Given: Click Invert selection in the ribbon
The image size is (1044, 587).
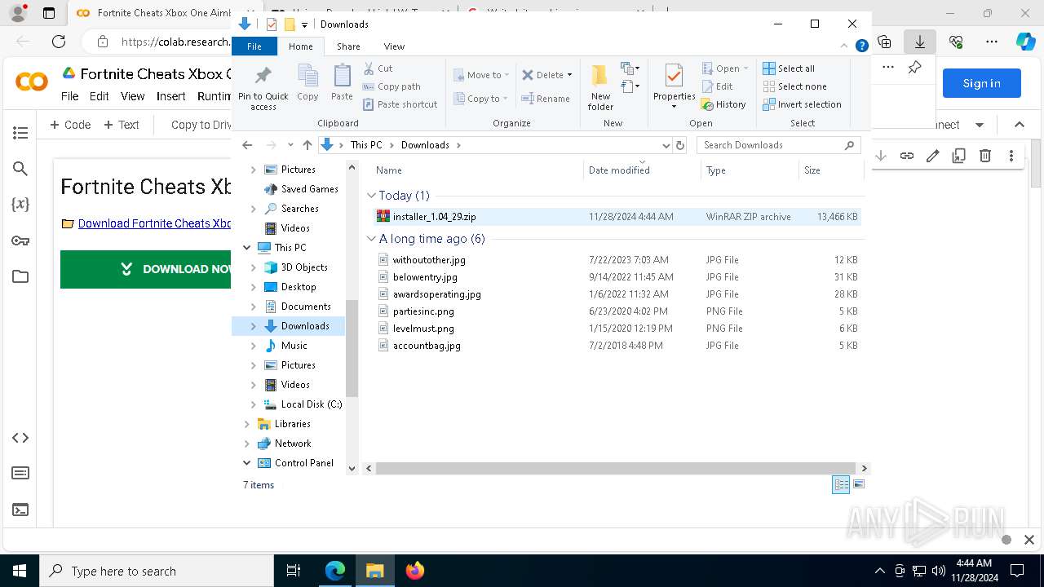Looking at the screenshot, I should pos(803,104).
